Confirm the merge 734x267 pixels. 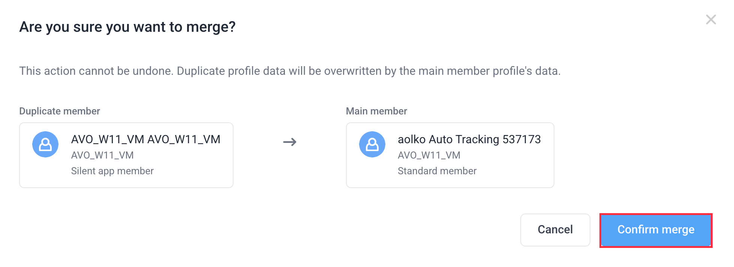[x=656, y=230]
